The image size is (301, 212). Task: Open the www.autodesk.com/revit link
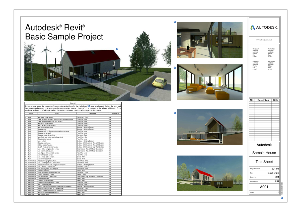(264, 40)
